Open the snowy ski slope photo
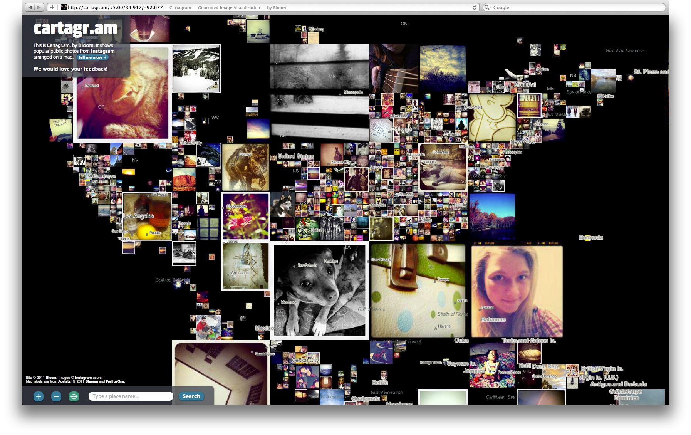This screenshot has height=435, width=691. pyautogui.click(x=196, y=69)
